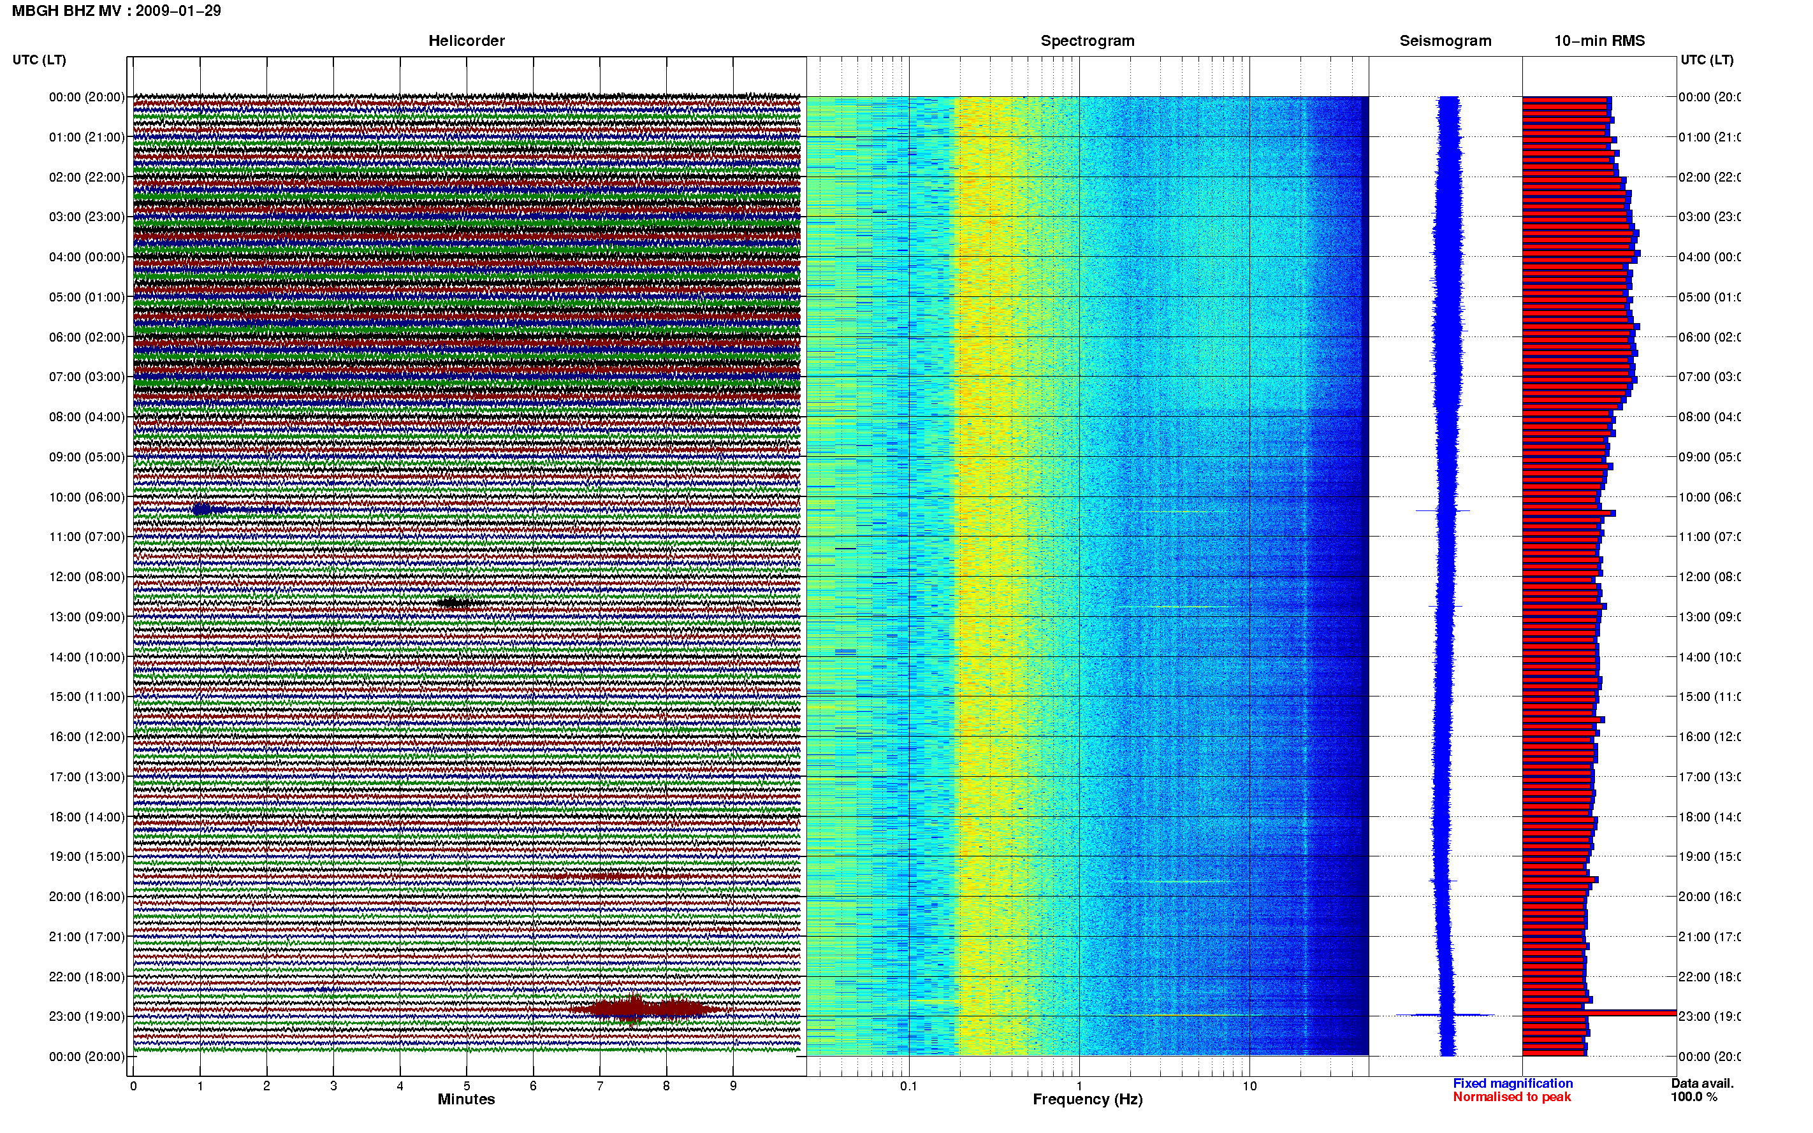Viewport: 1813px width, 1133px height.
Task: Click the left time label '14:00 (10:00)'
Action: coord(87,657)
